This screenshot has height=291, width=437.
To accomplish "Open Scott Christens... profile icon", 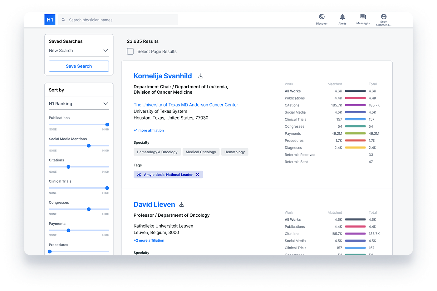I will click(384, 17).
